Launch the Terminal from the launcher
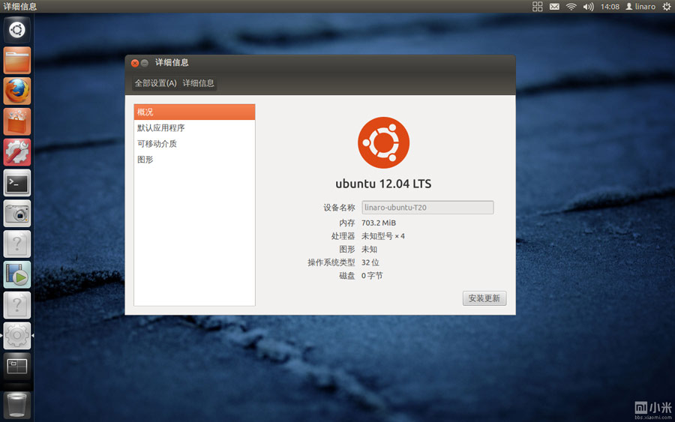The image size is (675, 422). (16, 182)
